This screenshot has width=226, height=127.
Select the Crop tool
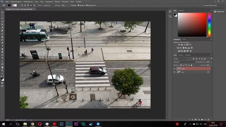coord(2,24)
